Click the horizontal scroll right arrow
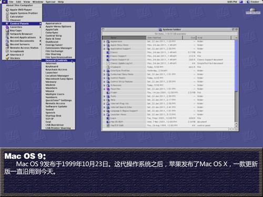Viewport: 263px width, 197px height. coord(233,129)
